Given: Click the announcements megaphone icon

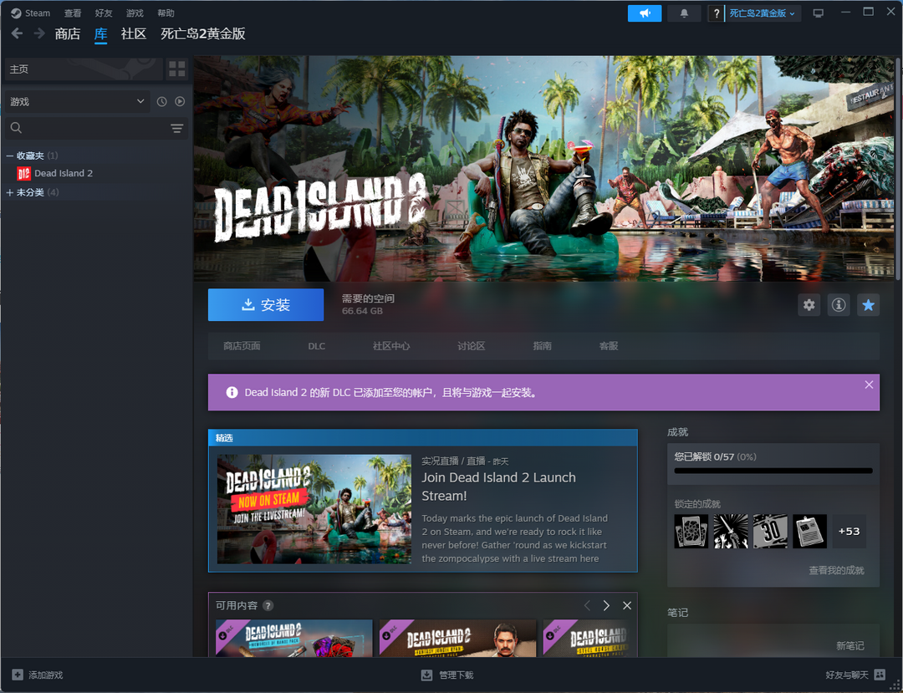Looking at the screenshot, I should [644, 13].
